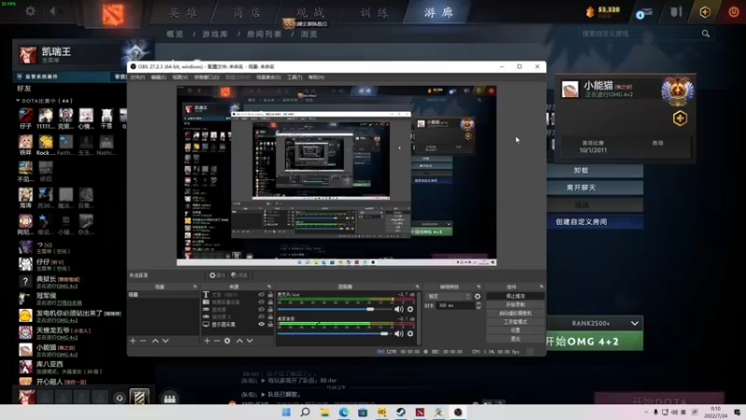The image size is (746, 420).
Task: Click the Dota 2 logo home button
Action: [112, 14]
